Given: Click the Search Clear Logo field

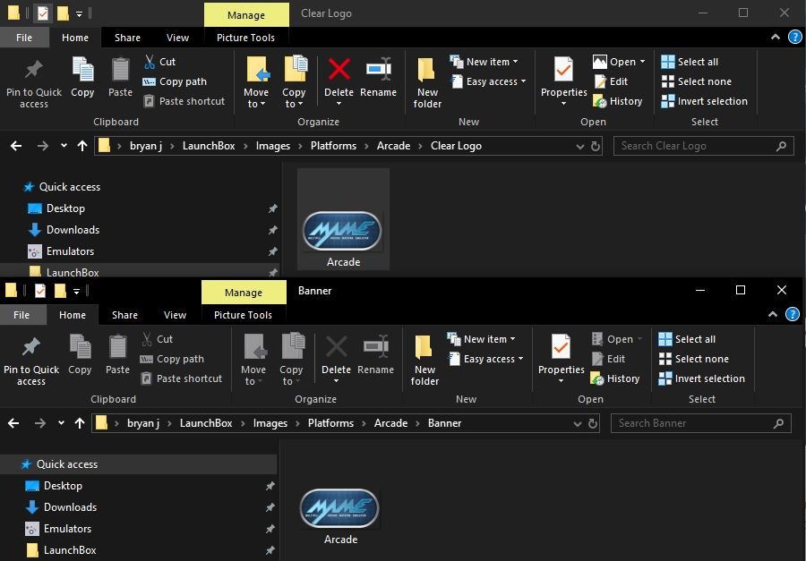Looking at the screenshot, I should (703, 146).
